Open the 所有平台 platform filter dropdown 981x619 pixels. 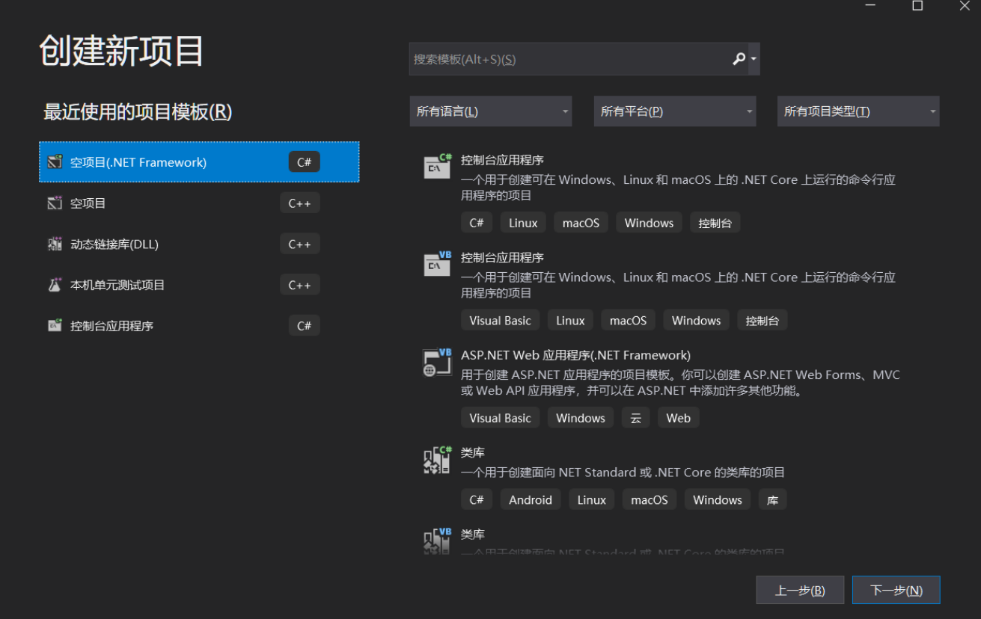coord(674,111)
